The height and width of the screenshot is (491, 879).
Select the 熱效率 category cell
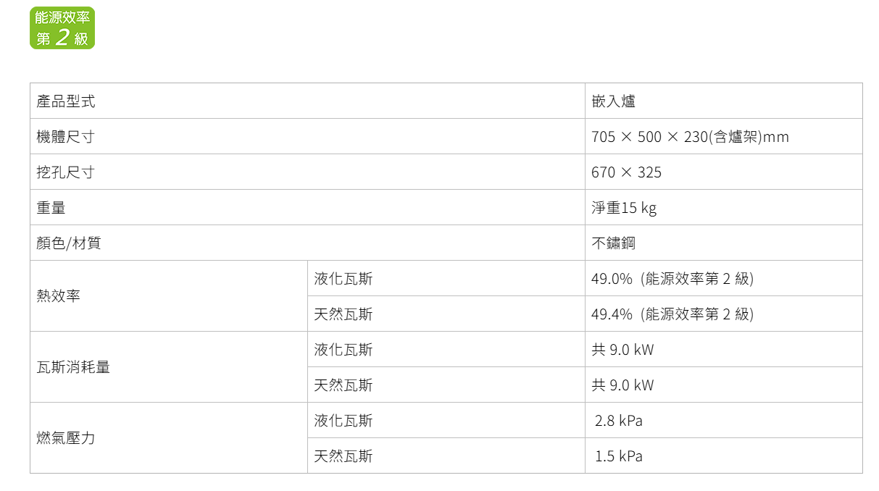tap(169, 295)
